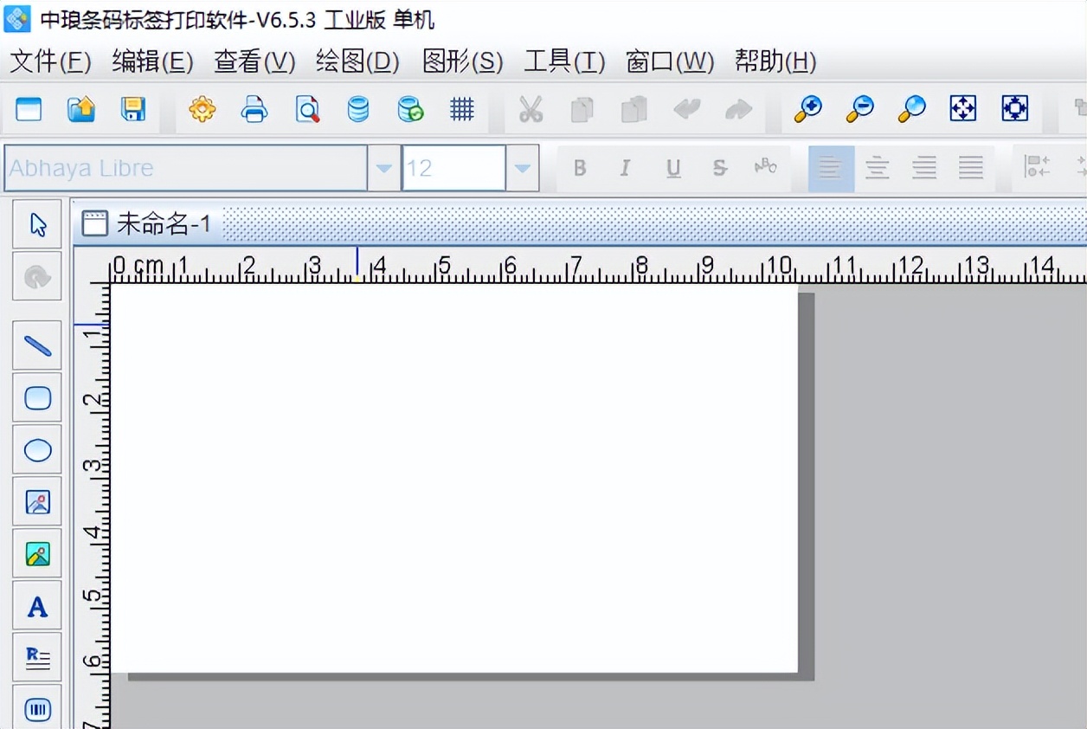This screenshot has height=729, width=1087.
Task: Click inside the font size input field
Action: click(453, 168)
